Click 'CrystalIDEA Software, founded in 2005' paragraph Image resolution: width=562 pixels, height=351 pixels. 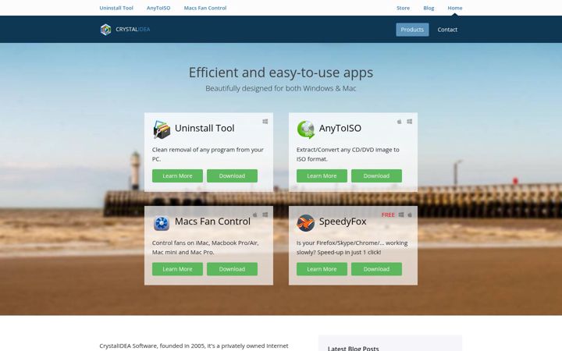[x=194, y=346]
